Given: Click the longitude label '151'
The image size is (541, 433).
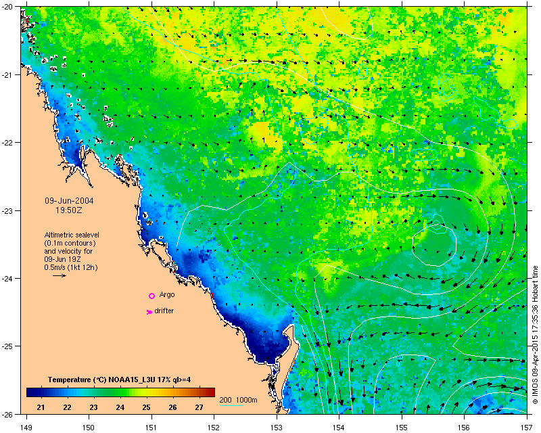Looking at the screenshot, I should point(151,428).
